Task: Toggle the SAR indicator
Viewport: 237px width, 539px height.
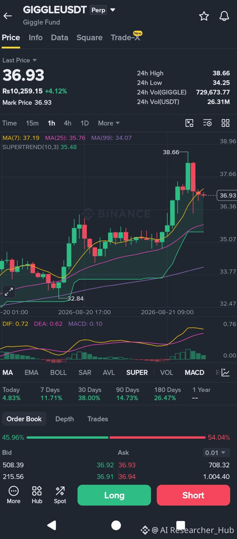Action: coord(85,373)
